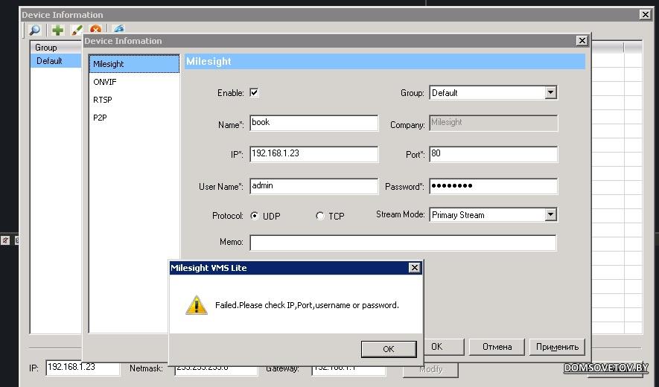Click the Group column header
659x387 pixels.
point(57,48)
